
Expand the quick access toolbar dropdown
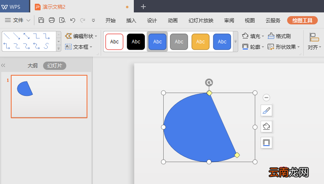[x=93, y=20]
